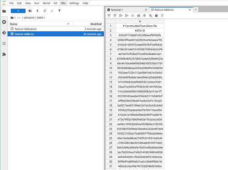Click cell starting with e75a74f85a764
Screen dimensions: 228x170
click(140, 120)
